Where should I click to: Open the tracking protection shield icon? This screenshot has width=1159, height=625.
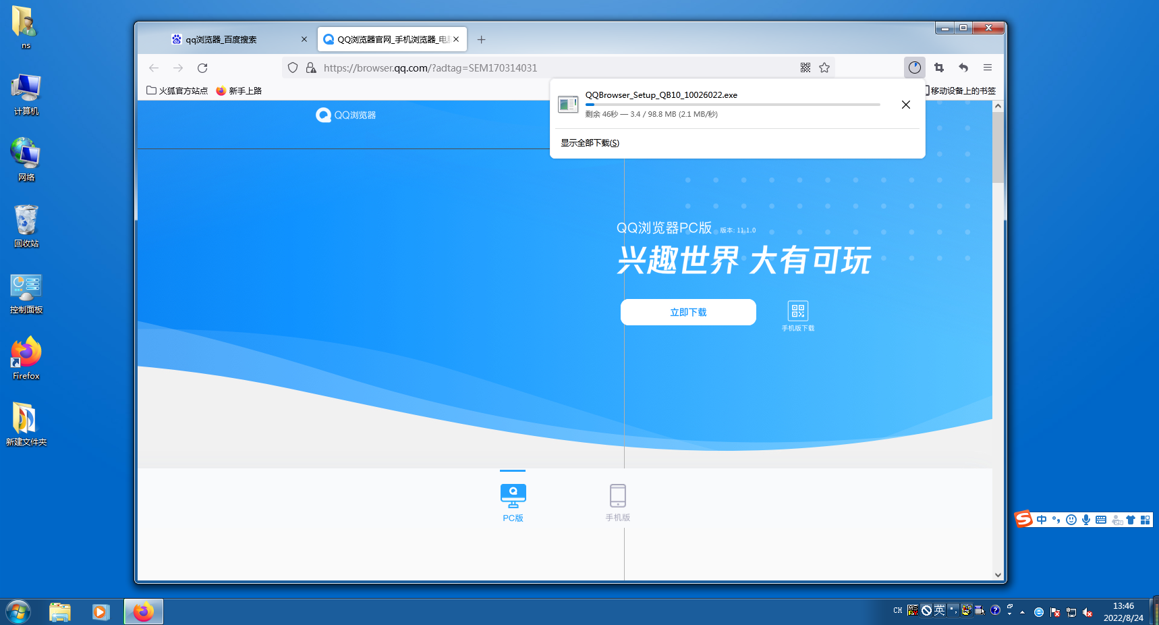[x=293, y=67]
